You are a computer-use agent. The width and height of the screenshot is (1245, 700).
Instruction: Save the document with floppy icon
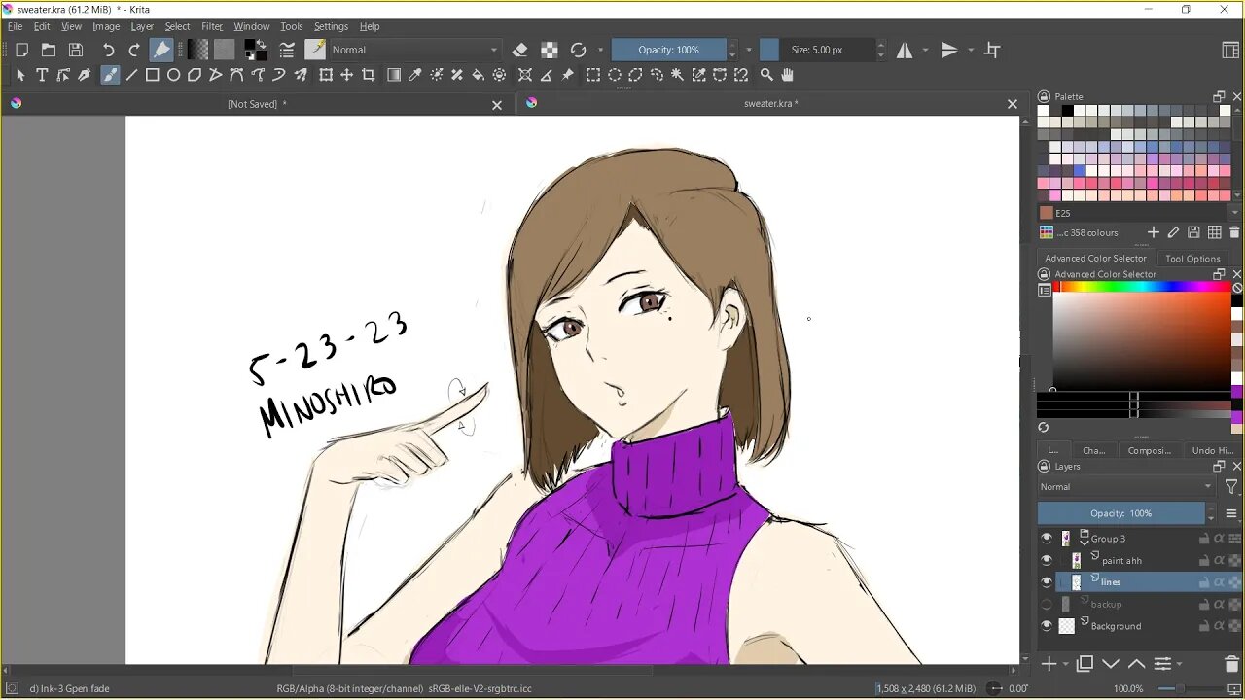(x=76, y=50)
